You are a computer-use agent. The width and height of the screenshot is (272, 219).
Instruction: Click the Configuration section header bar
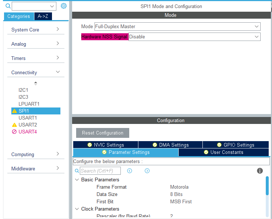point(171,120)
